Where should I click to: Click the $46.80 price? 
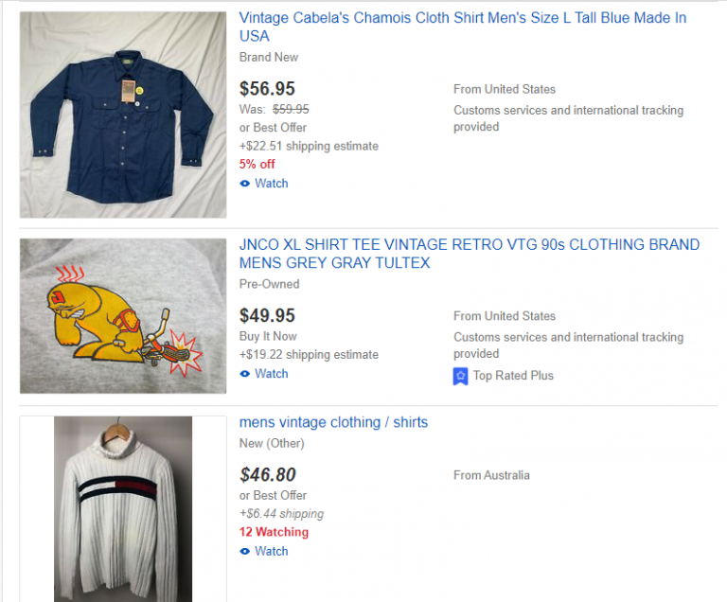pos(267,474)
